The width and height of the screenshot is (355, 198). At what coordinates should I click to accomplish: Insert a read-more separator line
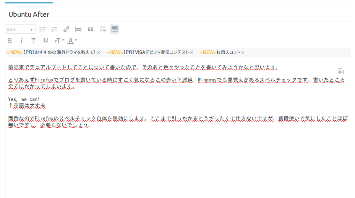coord(78,29)
